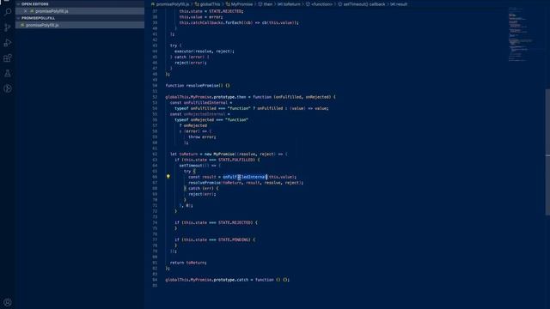Click the yellow lightbulb code action on line 66
The width and height of the screenshot is (550, 309).
pyautogui.click(x=168, y=177)
